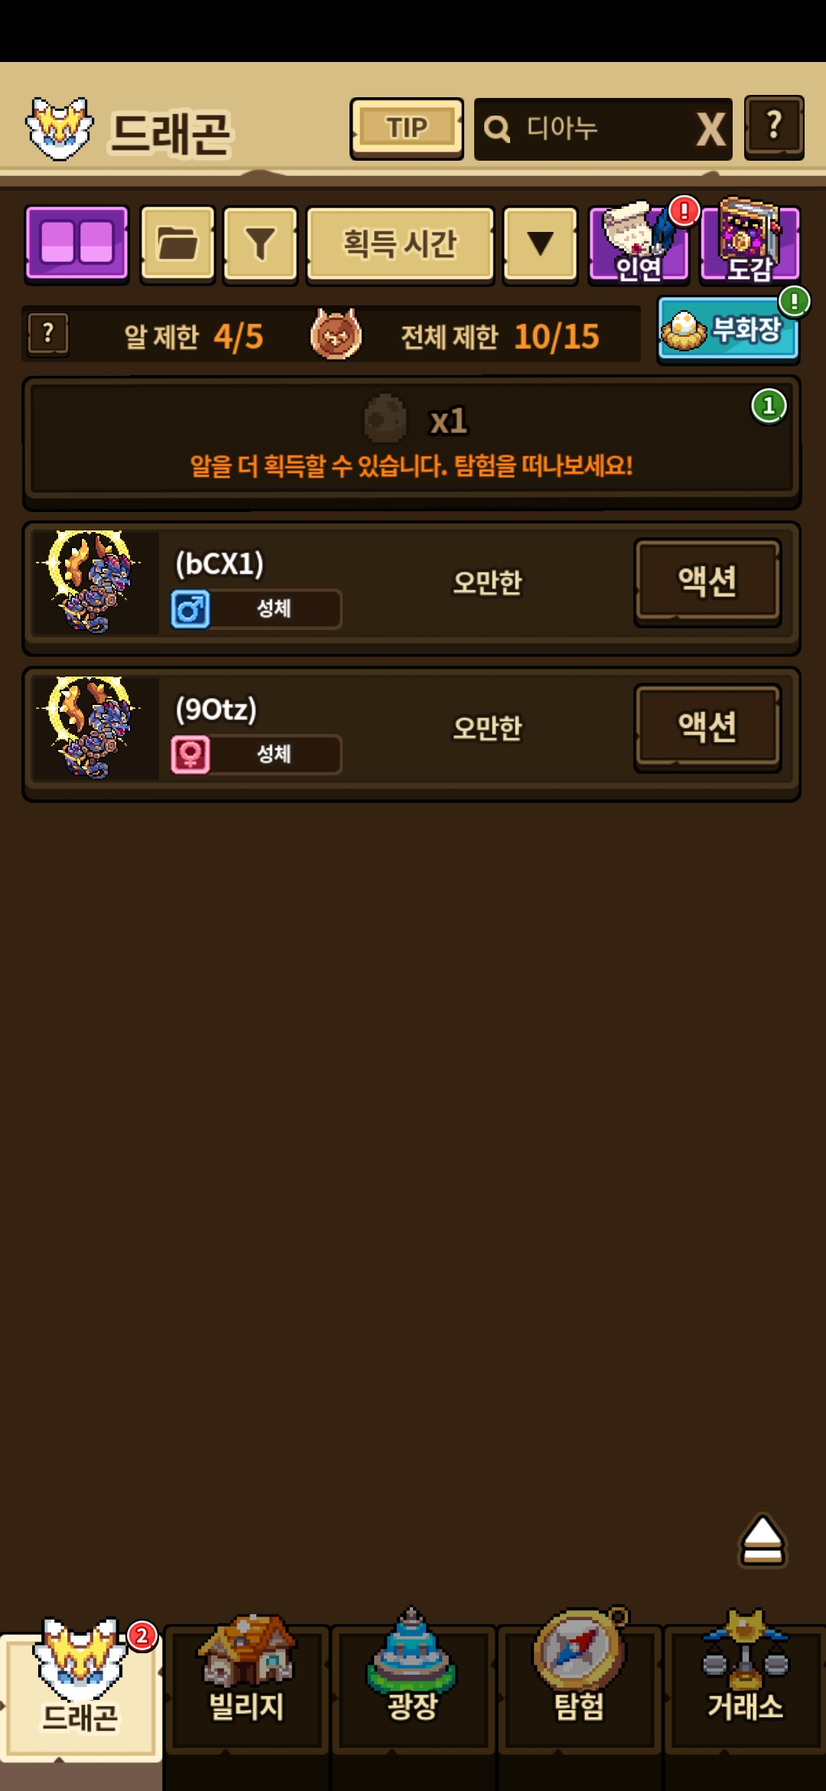Open the 부화장 hatchery button
826x1791 pixels.
tap(728, 330)
